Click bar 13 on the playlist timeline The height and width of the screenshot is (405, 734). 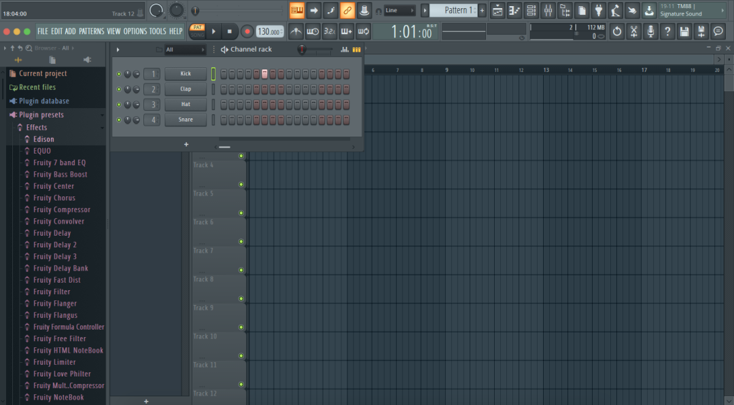[546, 70]
